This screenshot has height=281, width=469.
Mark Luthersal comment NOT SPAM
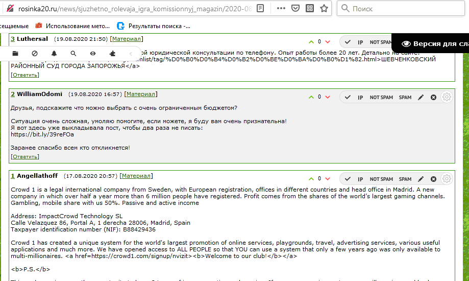click(x=381, y=42)
